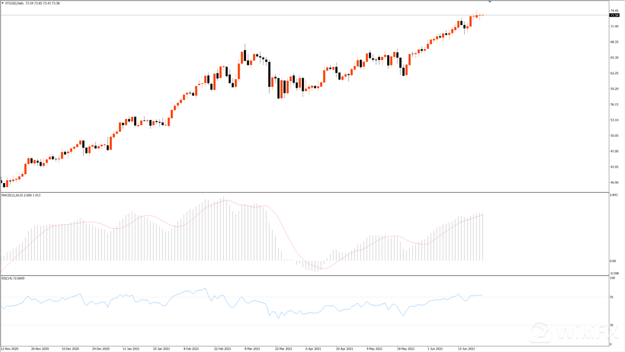Click the 2.843 MACD scale value
The image size is (625, 352).
613,195
